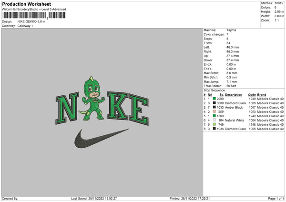Click the 'Stop Sequence:' heading

[x=214, y=90]
